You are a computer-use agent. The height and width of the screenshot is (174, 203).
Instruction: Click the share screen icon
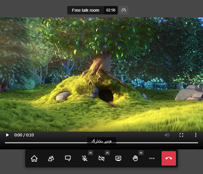[x=118, y=158]
